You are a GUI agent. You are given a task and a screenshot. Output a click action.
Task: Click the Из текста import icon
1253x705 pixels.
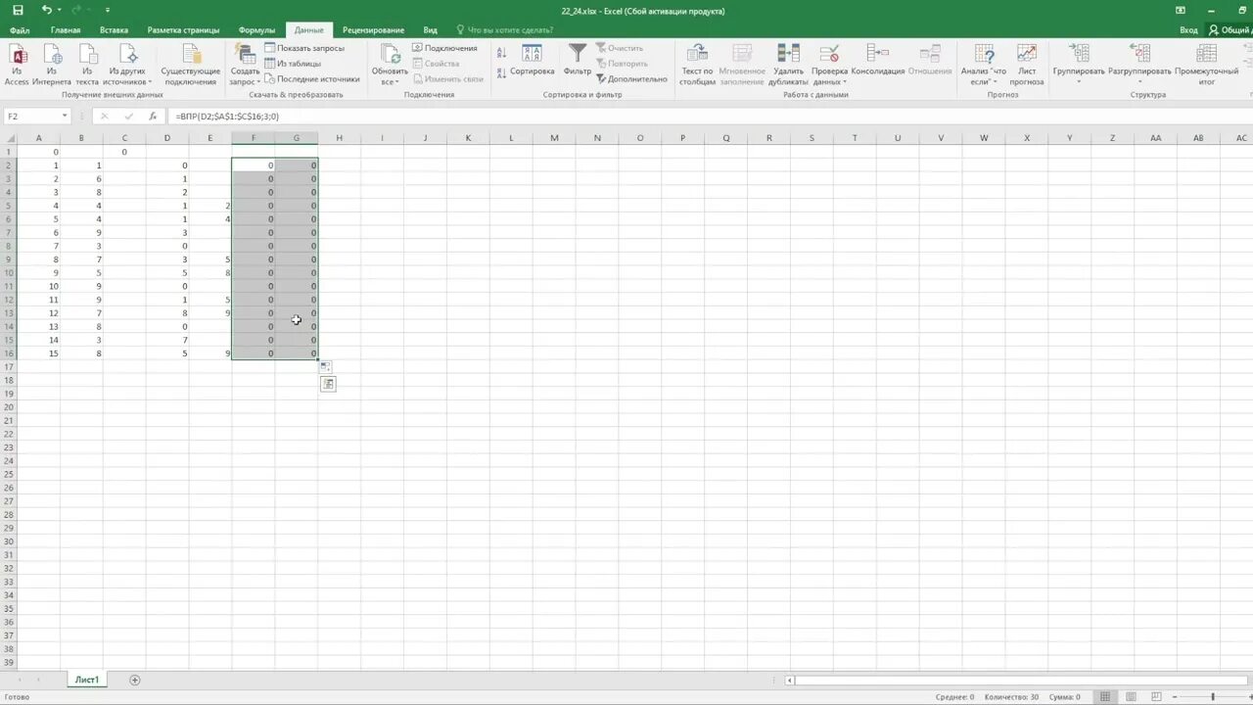pos(87,66)
